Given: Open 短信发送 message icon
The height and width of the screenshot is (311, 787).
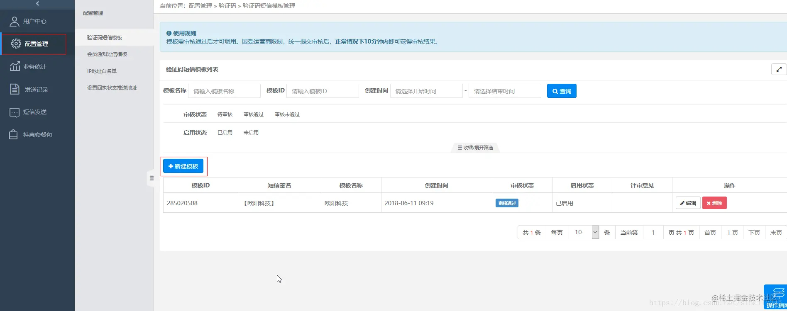Looking at the screenshot, I should 15,112.
